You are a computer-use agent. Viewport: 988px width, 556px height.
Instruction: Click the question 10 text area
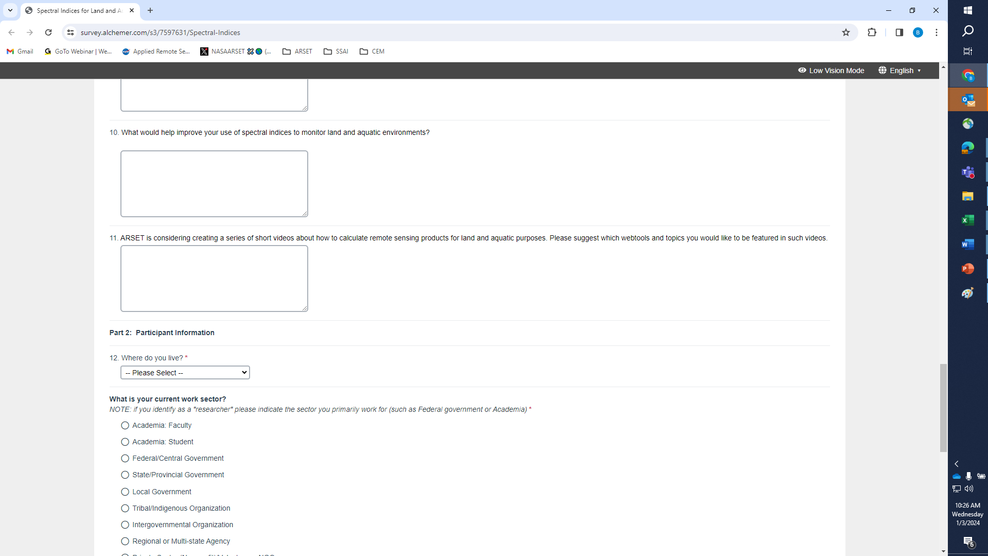coord(214,184)
